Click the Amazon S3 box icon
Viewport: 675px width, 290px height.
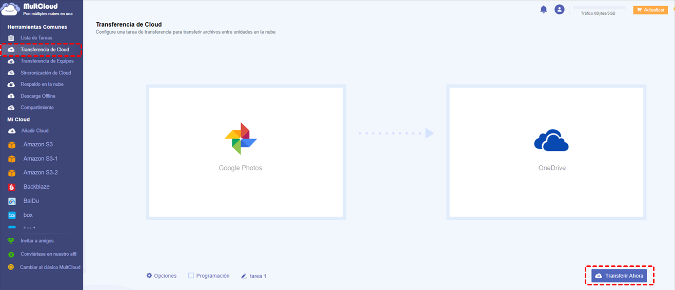coord(12,145)
